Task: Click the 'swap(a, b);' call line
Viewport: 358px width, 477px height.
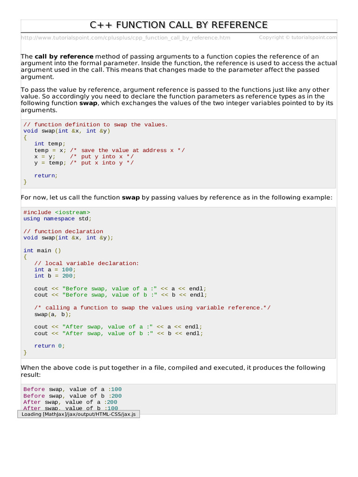Action: [x=53, y=314]
